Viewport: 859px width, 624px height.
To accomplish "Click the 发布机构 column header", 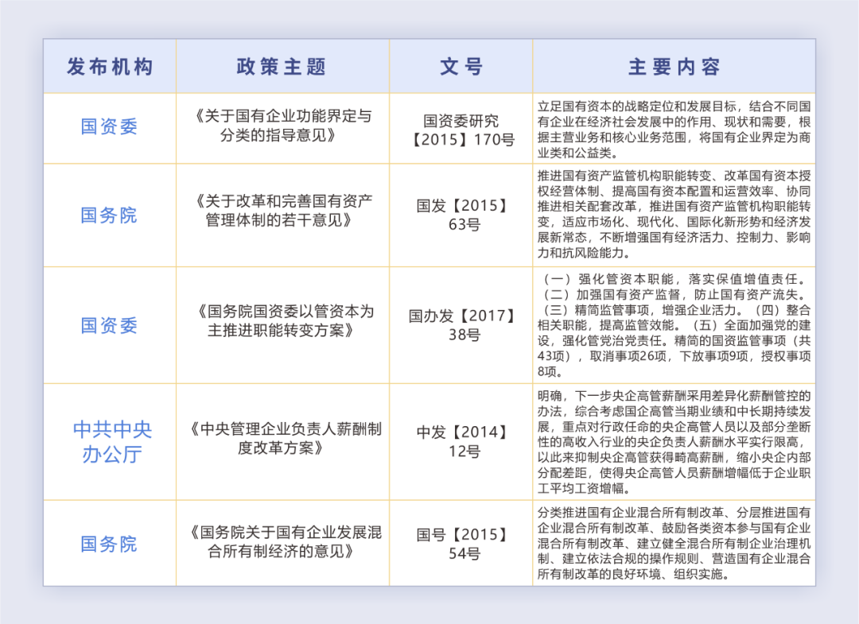I will pos(110,67).
